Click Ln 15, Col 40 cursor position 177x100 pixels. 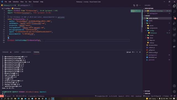[x=113, y=96]
